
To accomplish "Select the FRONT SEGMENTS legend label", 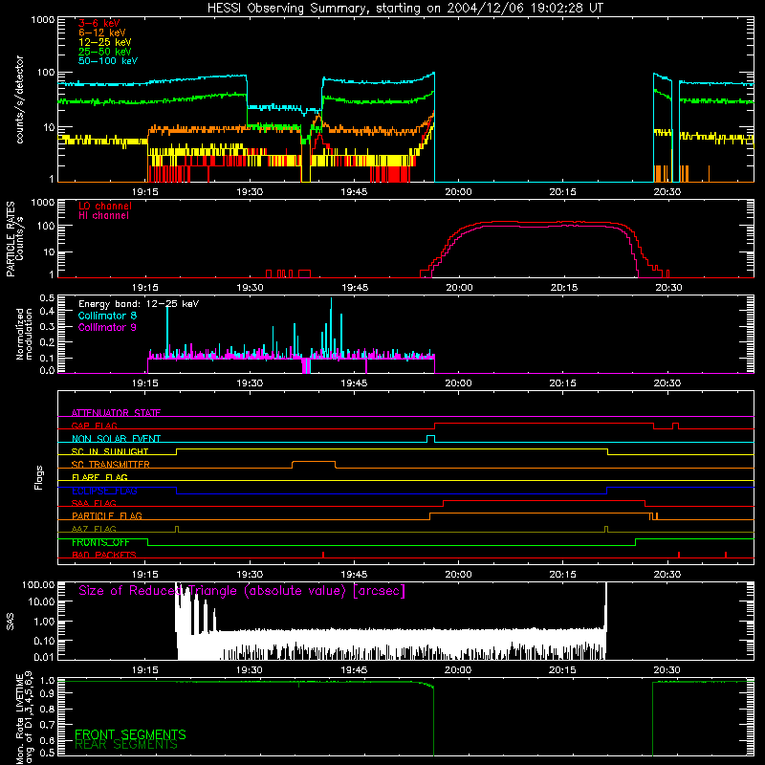I will tap(130, 734).
